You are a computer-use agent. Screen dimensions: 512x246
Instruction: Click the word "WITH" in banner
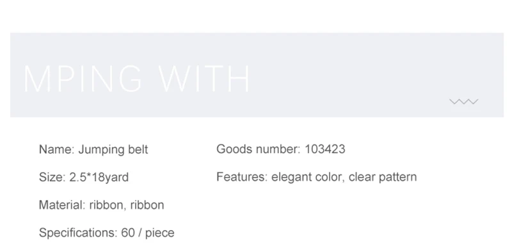pyautogui.click(x=204, y=79)
